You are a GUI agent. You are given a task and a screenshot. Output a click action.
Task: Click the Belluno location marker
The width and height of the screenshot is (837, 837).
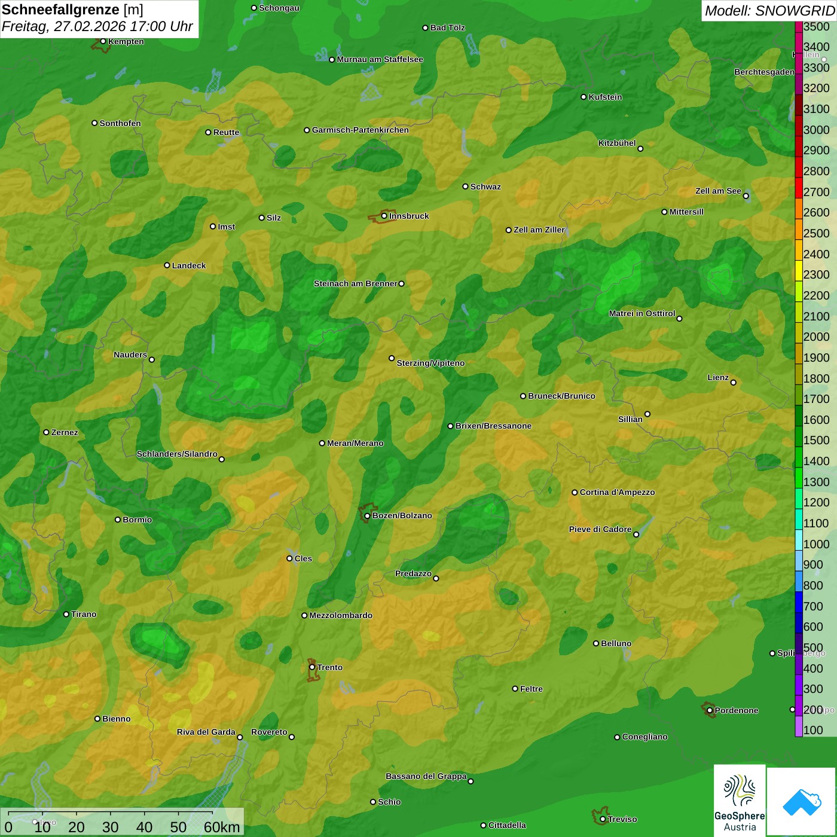595,643
